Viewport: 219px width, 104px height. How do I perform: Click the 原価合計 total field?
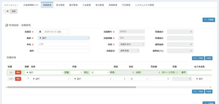pyautogui.click(x=180, y=38)
